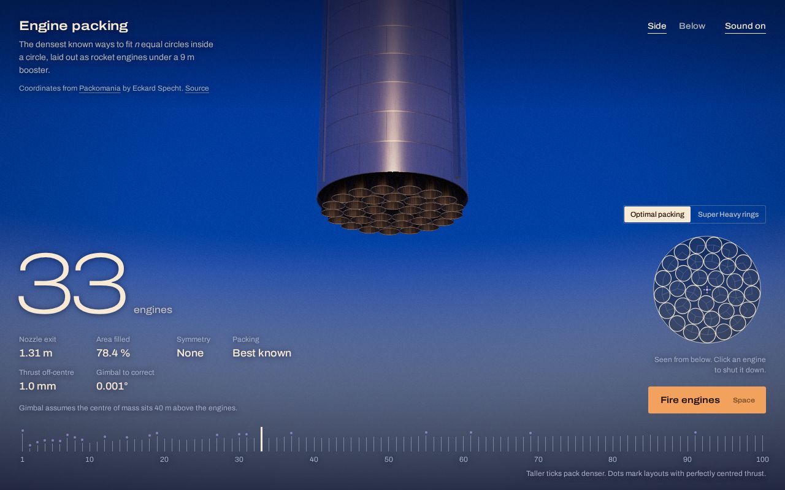Click the slider scale label 60
Screen dimensions: 785x490
click(x=464, y=459)
